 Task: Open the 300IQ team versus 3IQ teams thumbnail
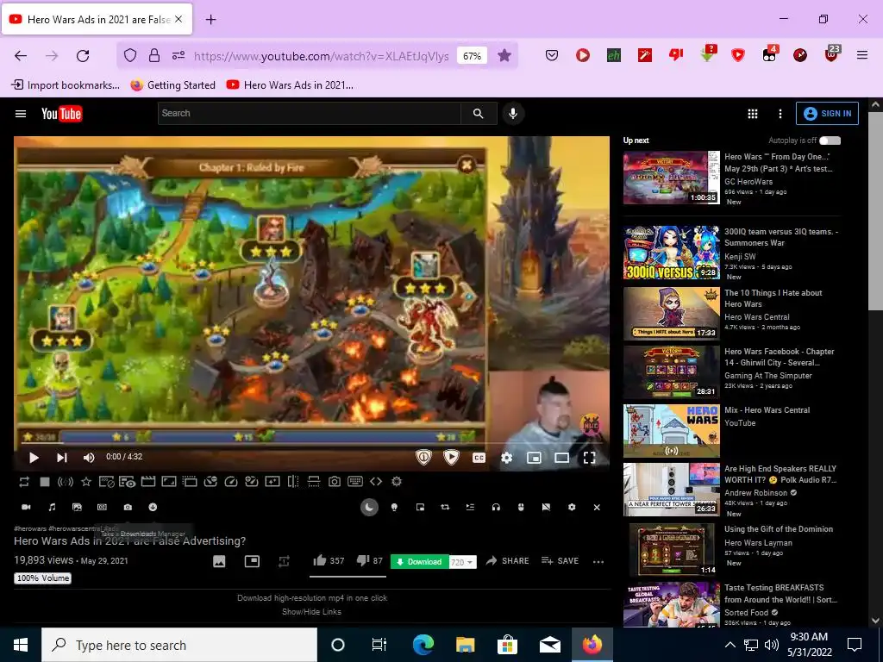[671, 253]
